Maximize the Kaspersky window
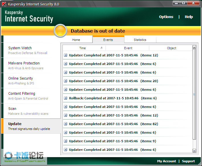This screenshot has height=166, width=202. [183, 3]
